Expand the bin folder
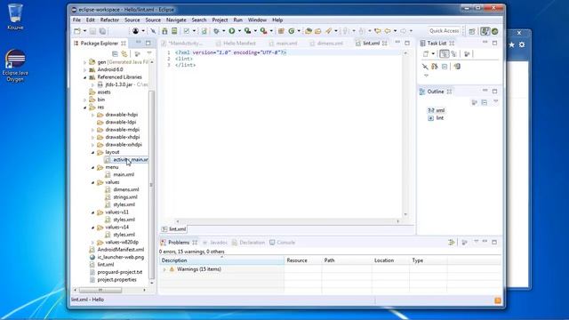The height and width of the screenshot is (320, 569). pyautogui.click(x=85, y=100)
